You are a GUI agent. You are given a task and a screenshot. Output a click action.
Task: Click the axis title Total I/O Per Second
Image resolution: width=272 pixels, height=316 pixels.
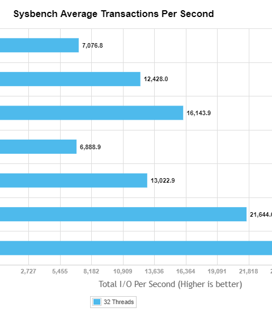coord(137,284)
